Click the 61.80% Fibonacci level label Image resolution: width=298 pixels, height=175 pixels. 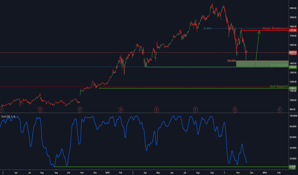[x=207, y=28]
